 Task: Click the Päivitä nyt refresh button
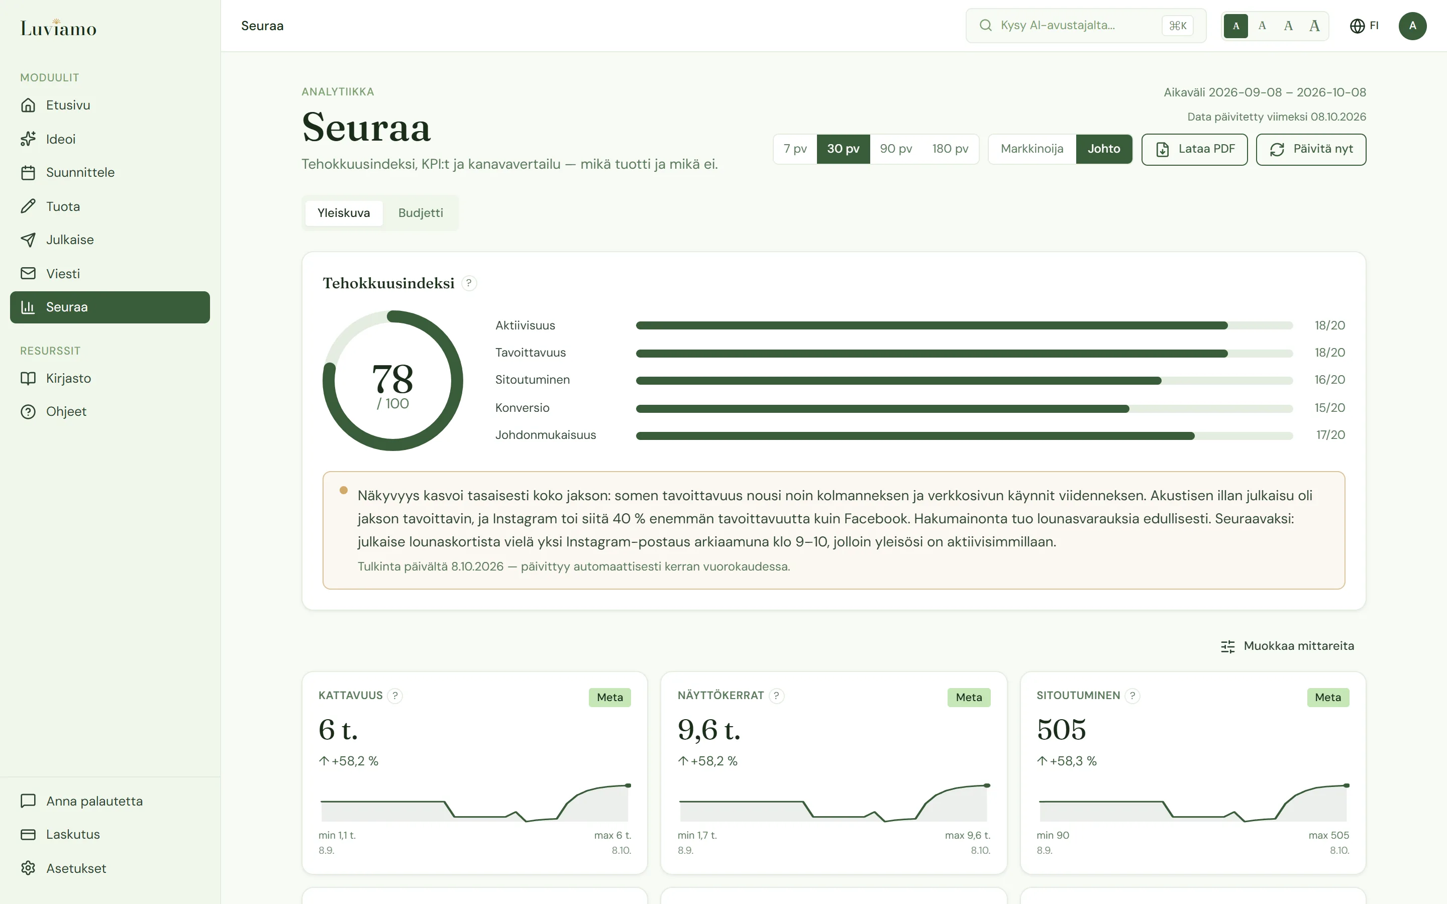[1311, 150]
